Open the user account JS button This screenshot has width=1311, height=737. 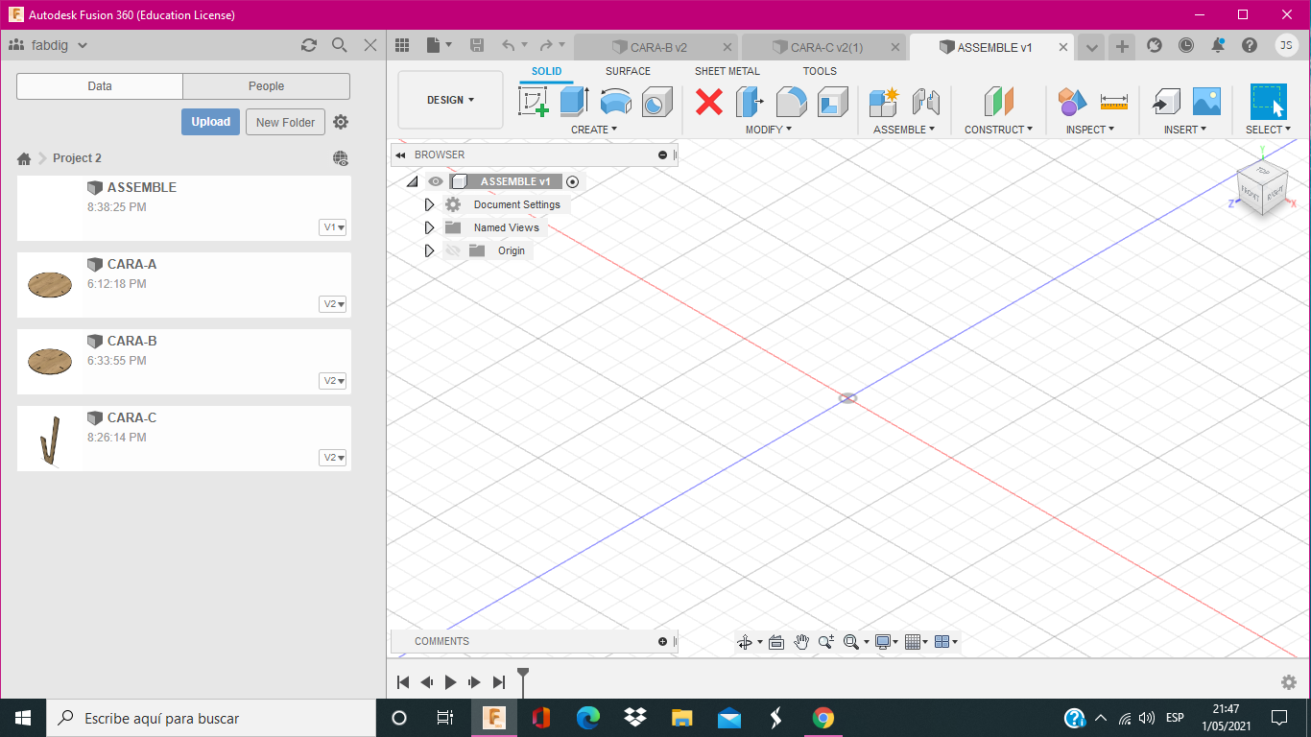click(1286, 45)
